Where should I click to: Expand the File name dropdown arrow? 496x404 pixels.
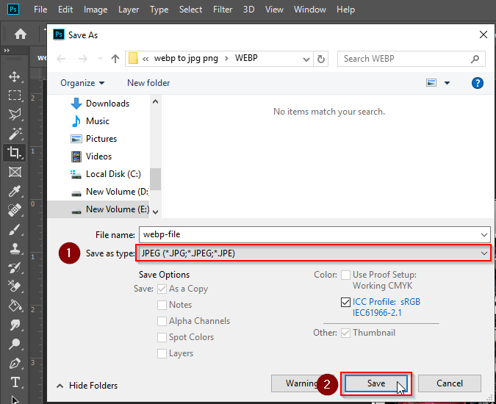click(484, 235)
